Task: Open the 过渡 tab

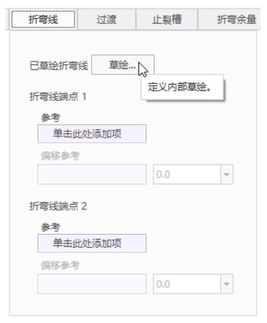Action: tap(107, 20)
